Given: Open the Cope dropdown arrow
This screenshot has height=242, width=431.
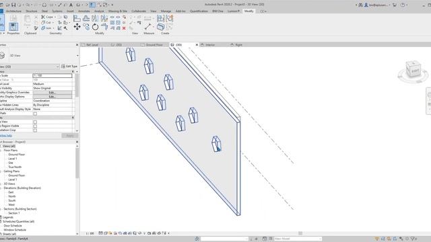Looking at the screenshot, I should coord(55,17).
